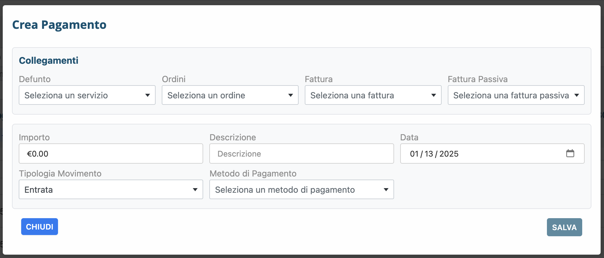Click the 'Crea Pagamento' dialog title
This screenshot has height=258, width=604.
(x=59, y=25)
